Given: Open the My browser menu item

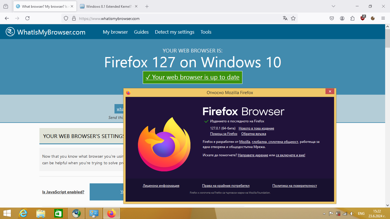Looking at the screenshot, I should tap(115, 32).
